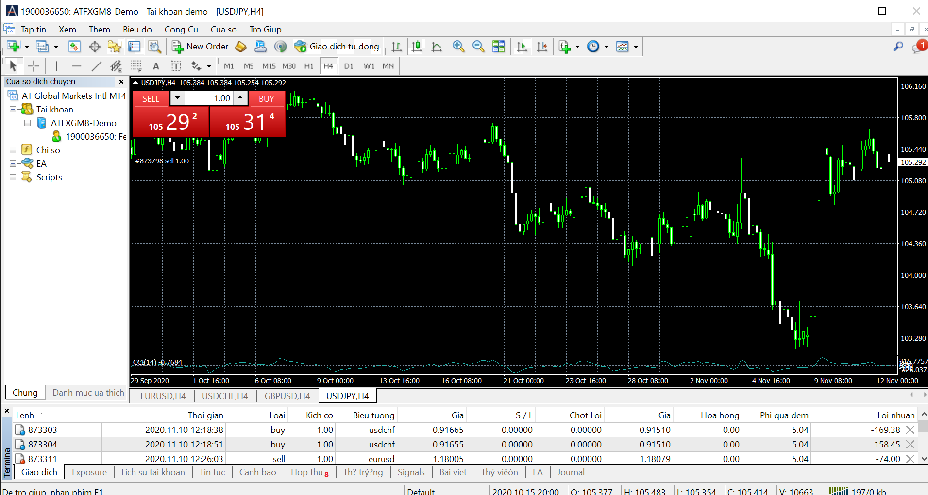Click the lot volume 1.00 field

point(209,98)
